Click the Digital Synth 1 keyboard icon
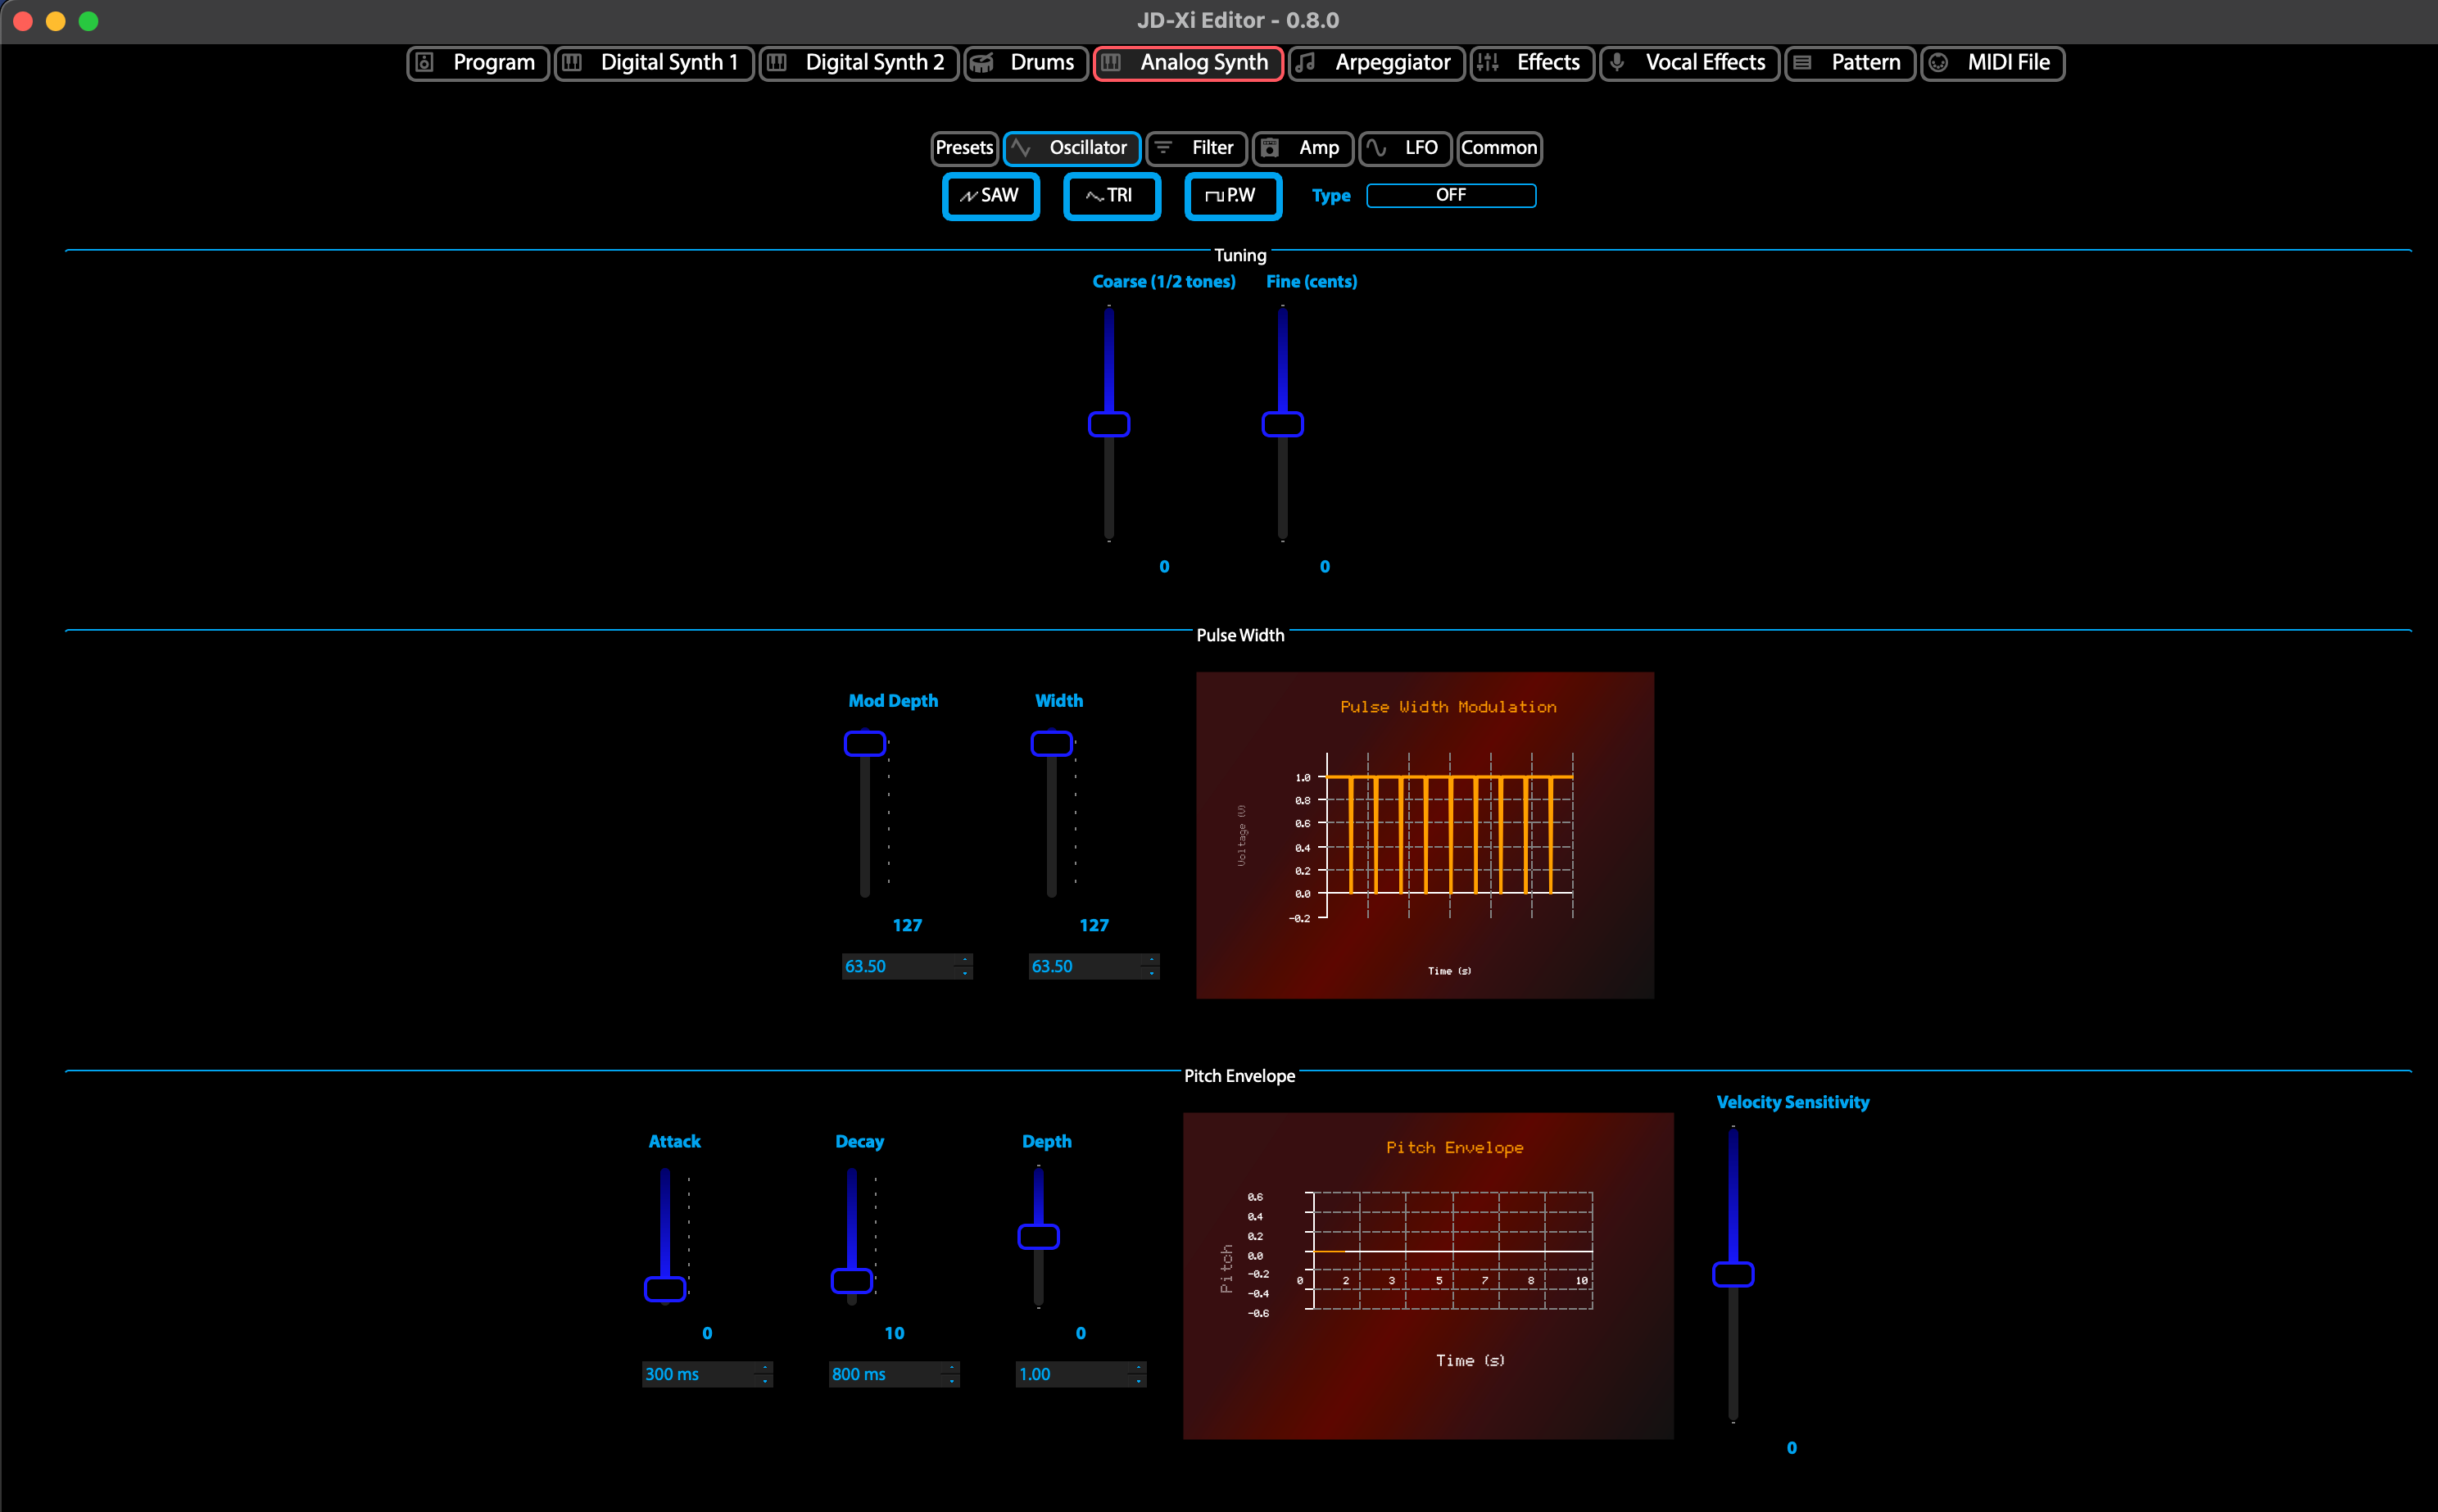This screenshot has height=1512, width=2438. tap(572, 63)
